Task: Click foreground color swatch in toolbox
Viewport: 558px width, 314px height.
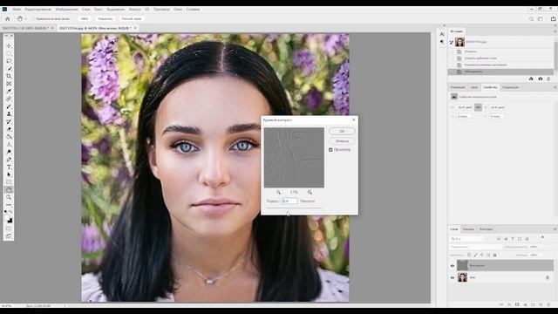Action: pos(8,219)
